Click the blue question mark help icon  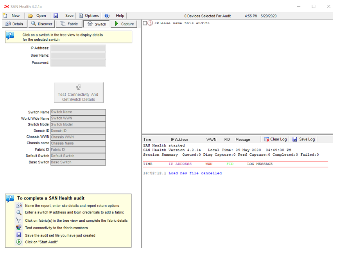[107, 16]
